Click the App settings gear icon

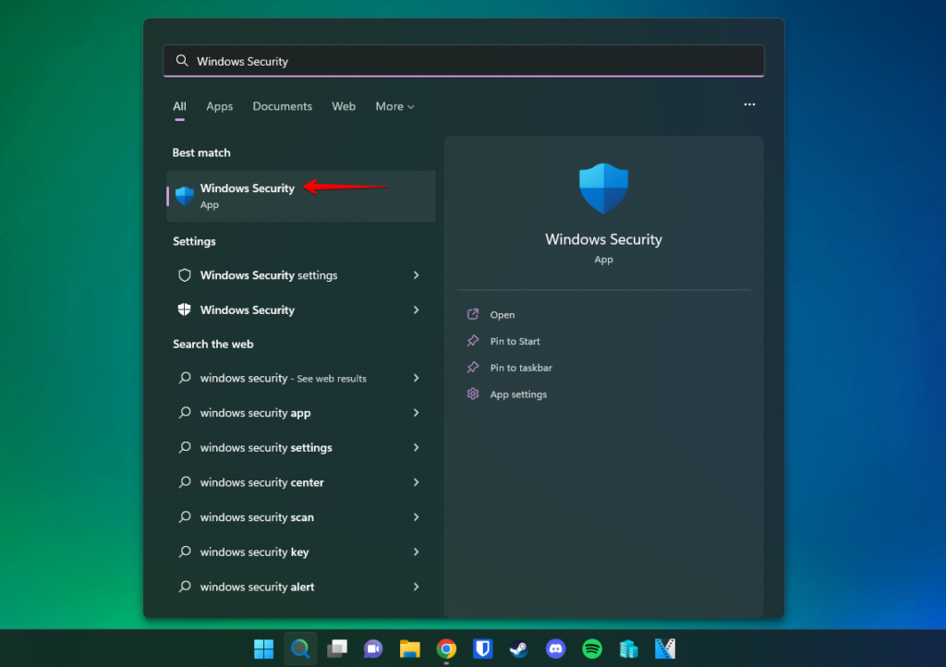pos(472,394)
